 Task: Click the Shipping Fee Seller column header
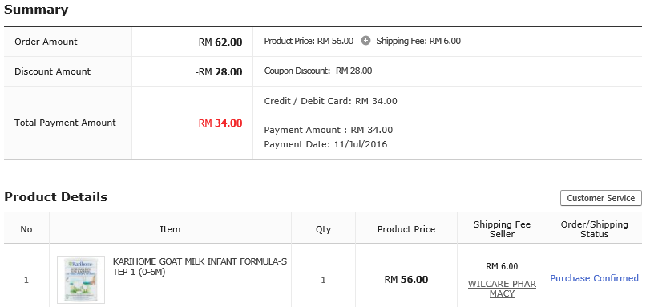pos(502,229)
